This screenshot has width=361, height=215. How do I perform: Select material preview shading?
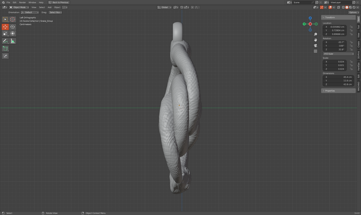tap(351, 8)
